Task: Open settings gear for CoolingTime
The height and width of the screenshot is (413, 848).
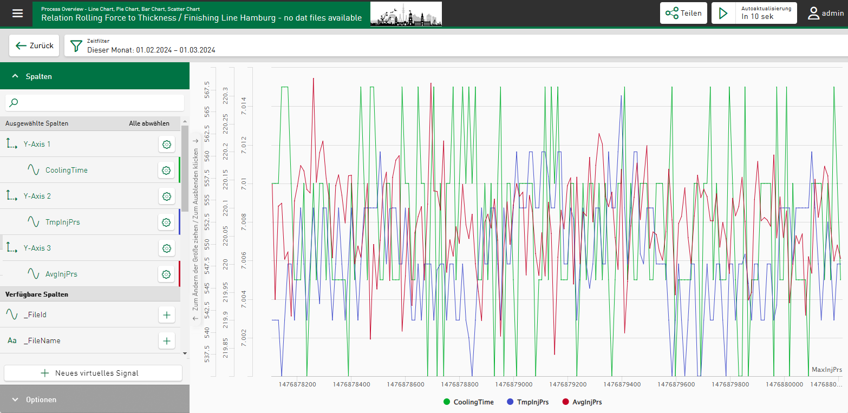Action: (x=166, y=171)
